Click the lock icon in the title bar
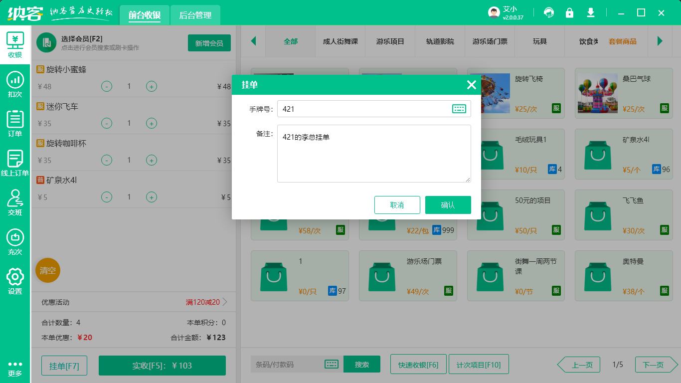Viewport: 681px width, 383px height. point(569,12)
